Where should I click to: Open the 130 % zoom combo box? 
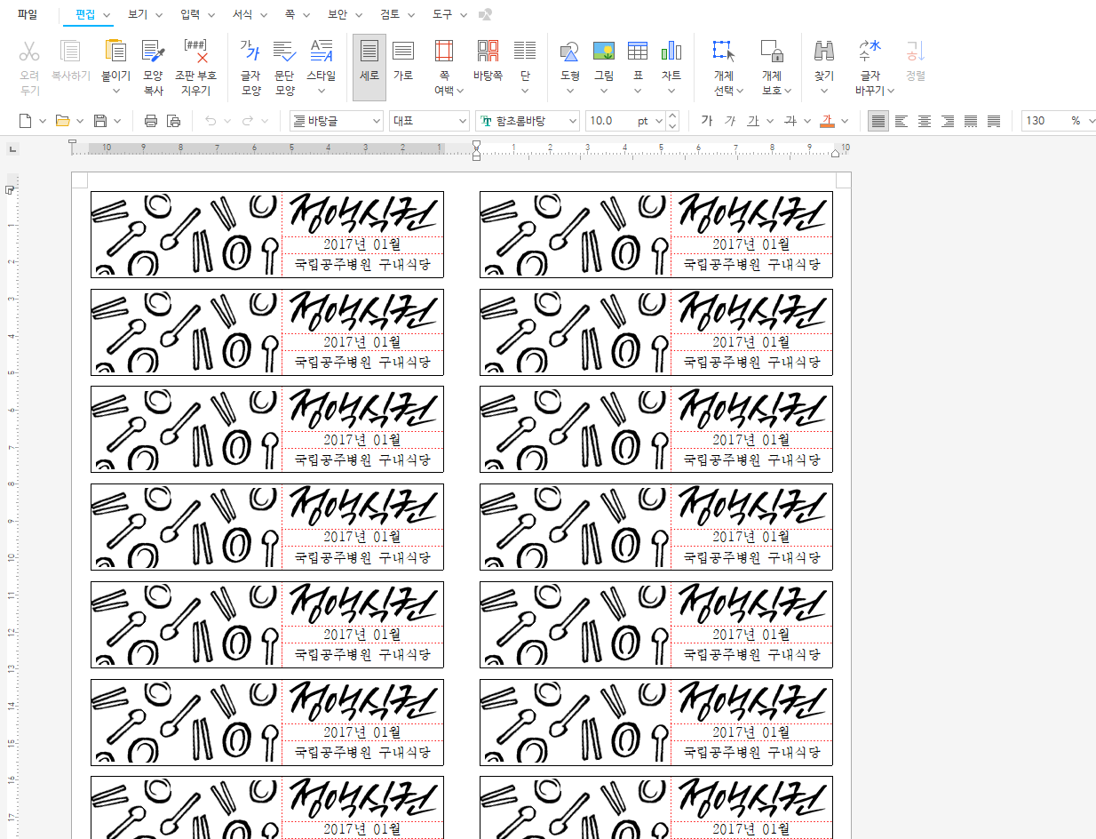tap(1059, 121)
